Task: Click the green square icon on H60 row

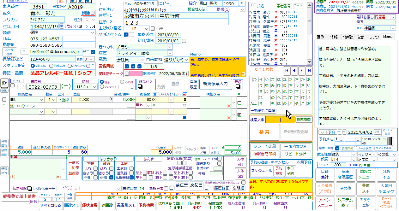Action: (x=239, y=103)
